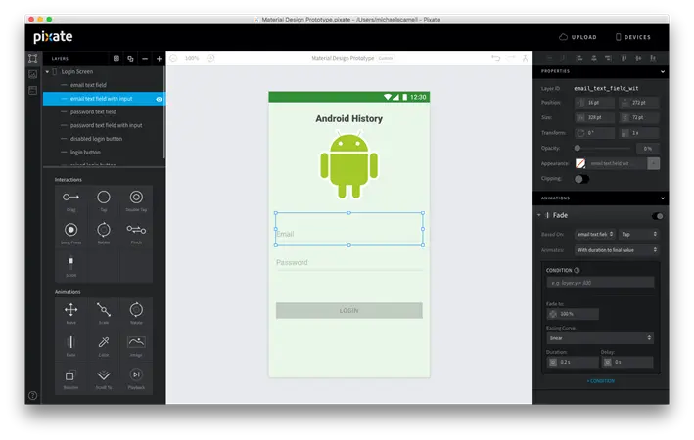The image size is (694, 440).
Task: Toggle the Fade animation switch
Action: pyautogui.click(x=657, y=216)
